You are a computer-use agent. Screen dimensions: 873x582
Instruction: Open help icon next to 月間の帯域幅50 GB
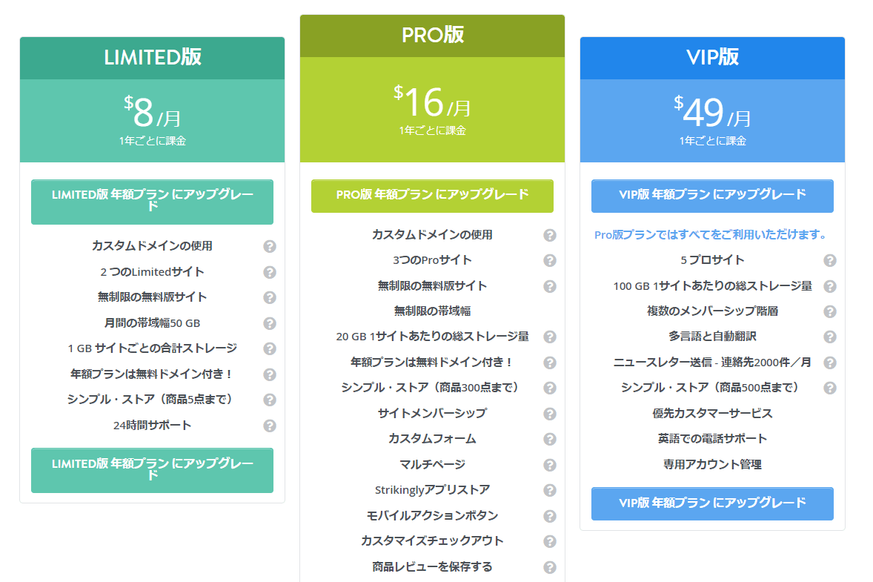coord(270,323)
